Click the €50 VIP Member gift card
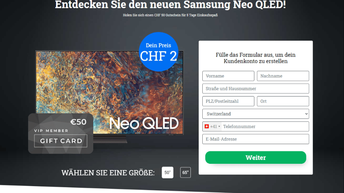 click(61, 133)
